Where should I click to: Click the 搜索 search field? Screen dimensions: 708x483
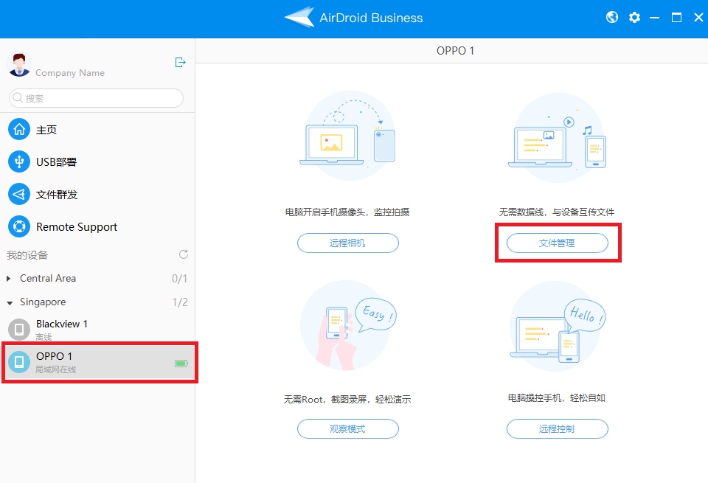[96, 98]
